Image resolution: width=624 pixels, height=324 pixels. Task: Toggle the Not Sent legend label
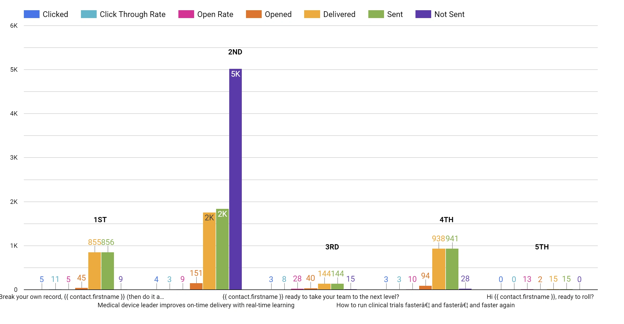click(x=449, y=14)
